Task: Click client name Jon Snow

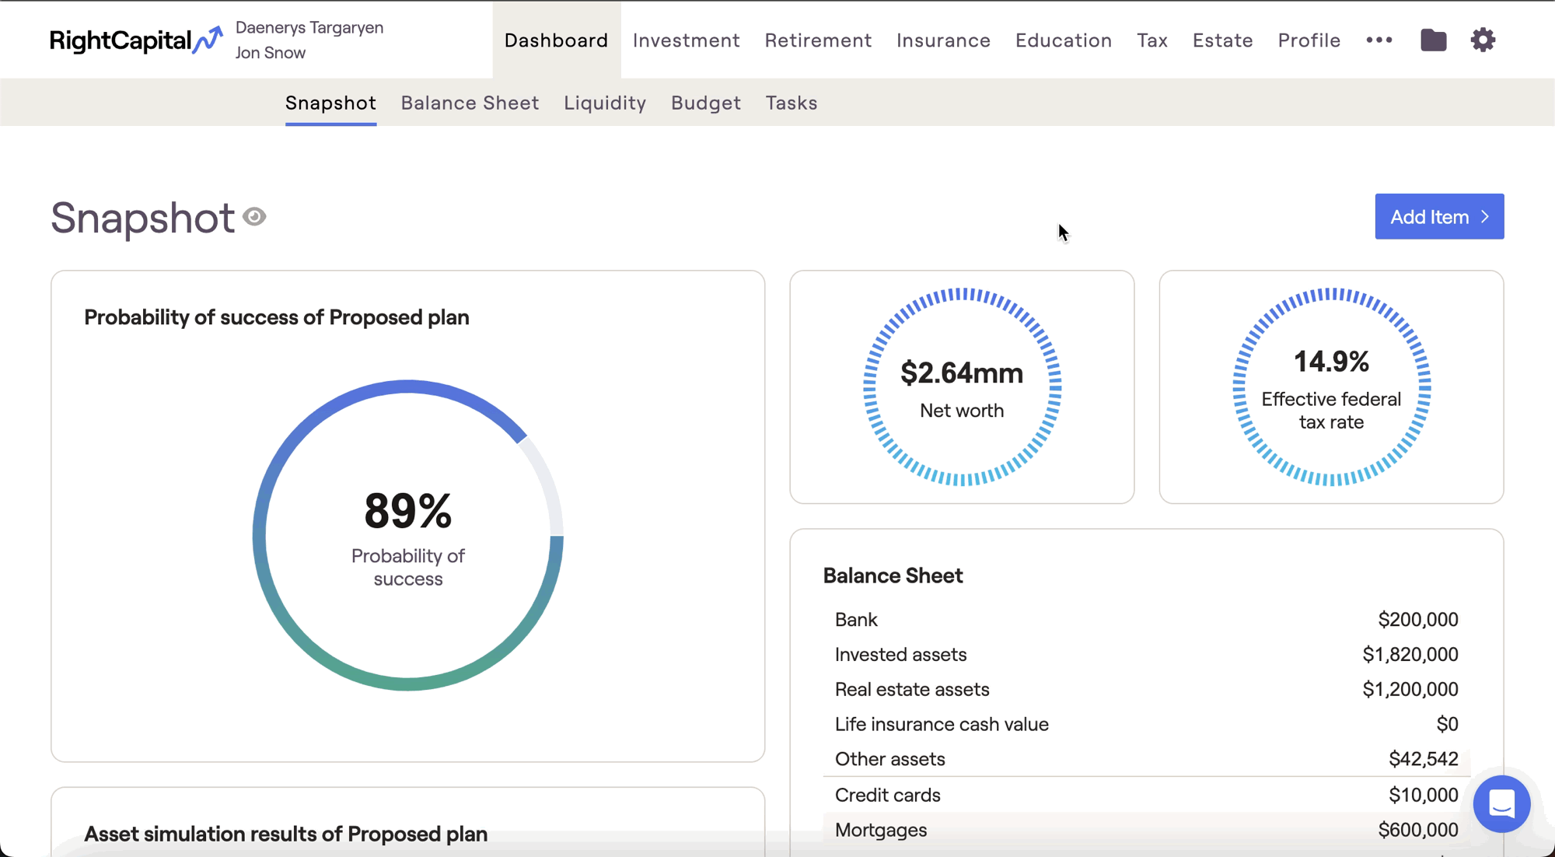Action: [x=270, y=52]
